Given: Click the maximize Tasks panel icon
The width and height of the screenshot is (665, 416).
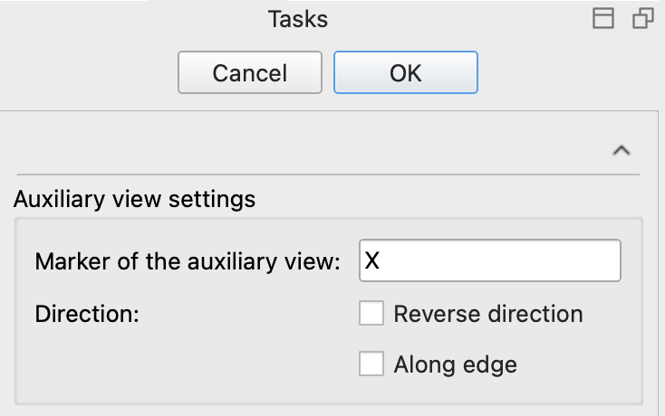Looking at the screenshot, I should tap(603, 19).
